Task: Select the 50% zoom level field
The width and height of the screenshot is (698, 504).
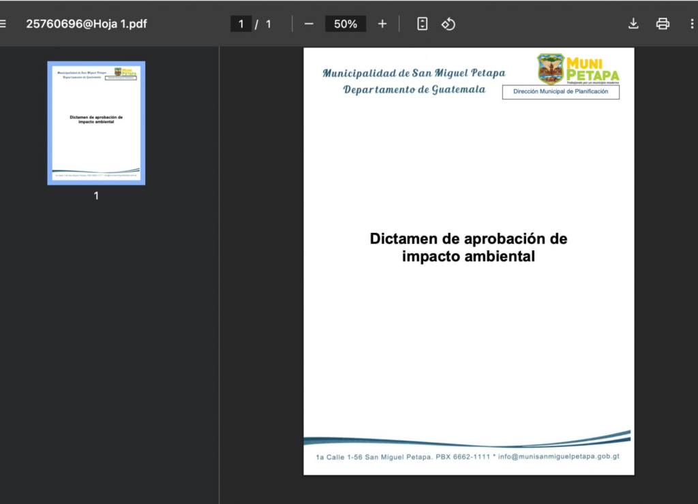Action: pyautogui.click(x=346, y=24)
